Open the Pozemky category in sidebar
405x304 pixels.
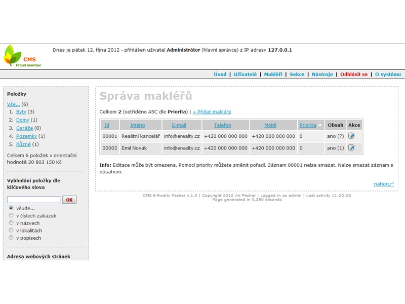(x=26, y=136)
